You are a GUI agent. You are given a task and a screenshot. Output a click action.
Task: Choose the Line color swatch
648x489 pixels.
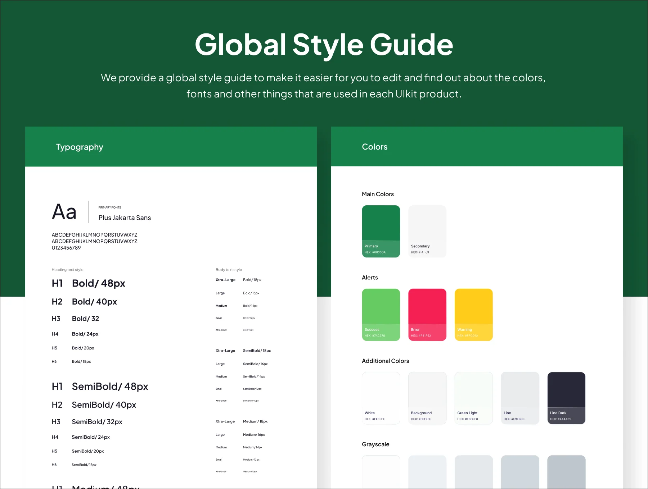520,398
